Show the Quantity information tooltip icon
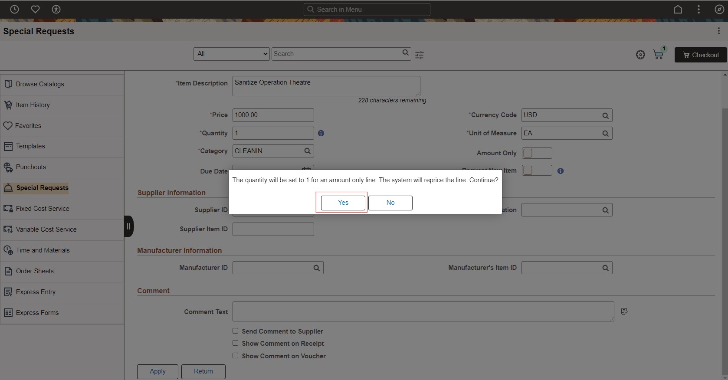Viewport: 728px width, 380px height. (321, 133)
